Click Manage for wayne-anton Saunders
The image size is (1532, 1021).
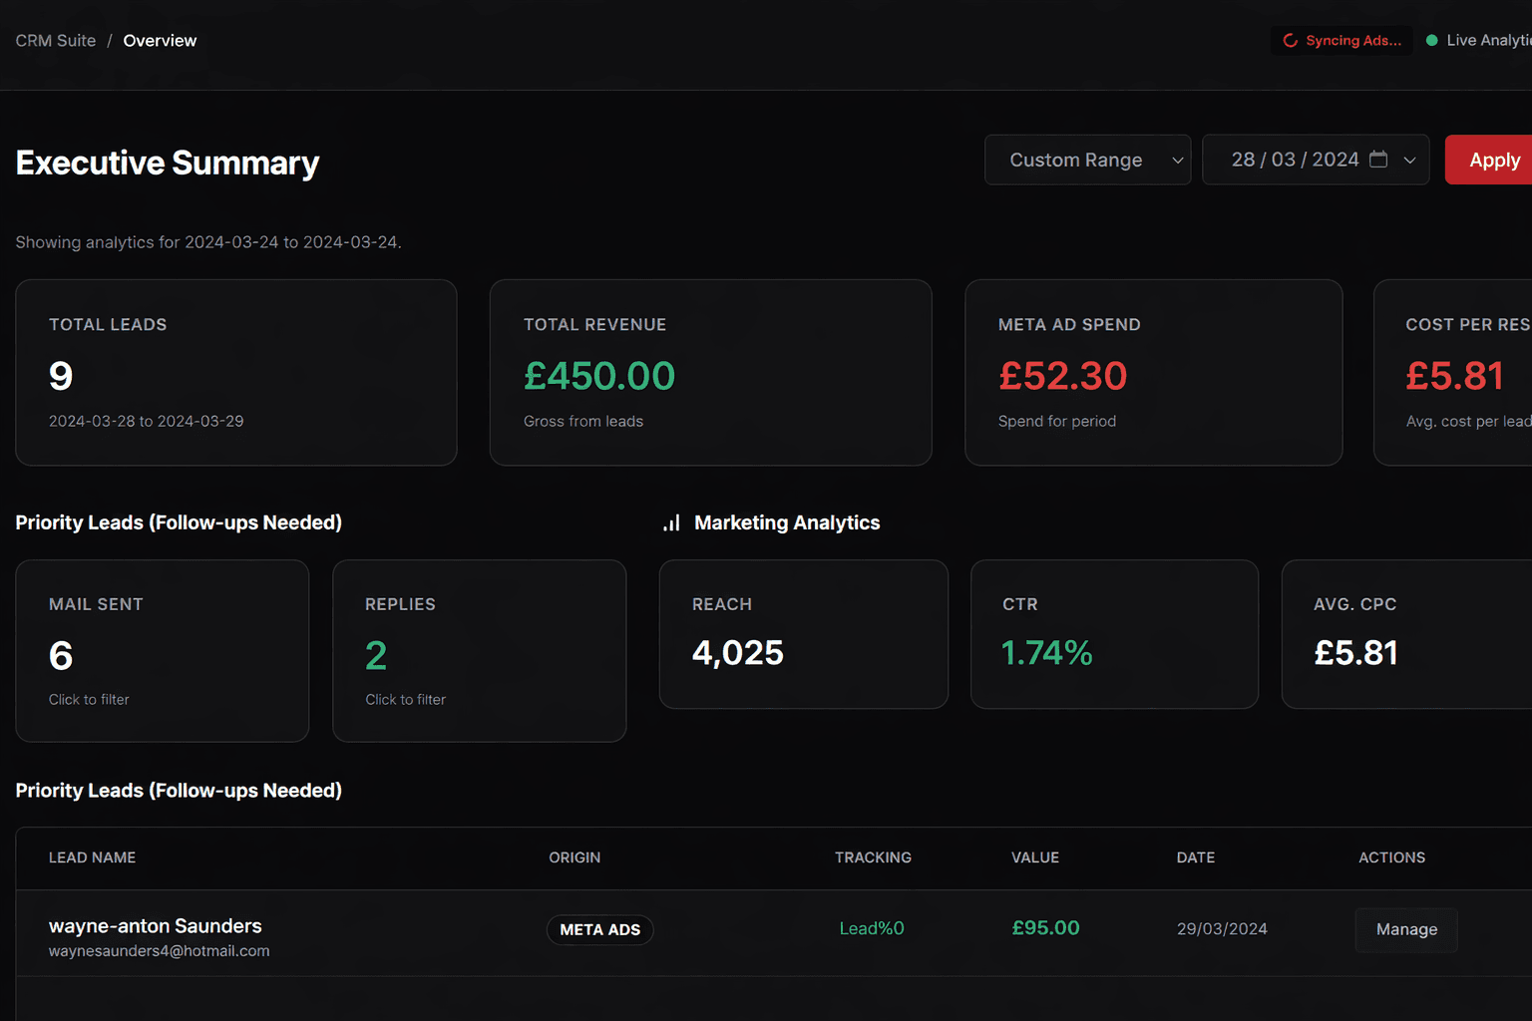coord(1406,929)
